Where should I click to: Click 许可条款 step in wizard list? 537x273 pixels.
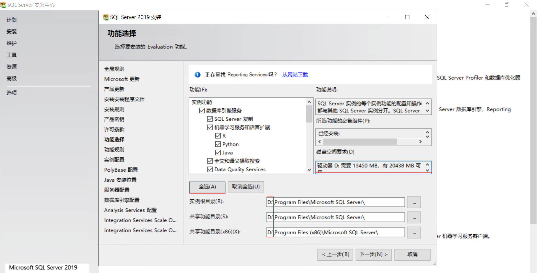pyautogui.click(x=114, y=129)
